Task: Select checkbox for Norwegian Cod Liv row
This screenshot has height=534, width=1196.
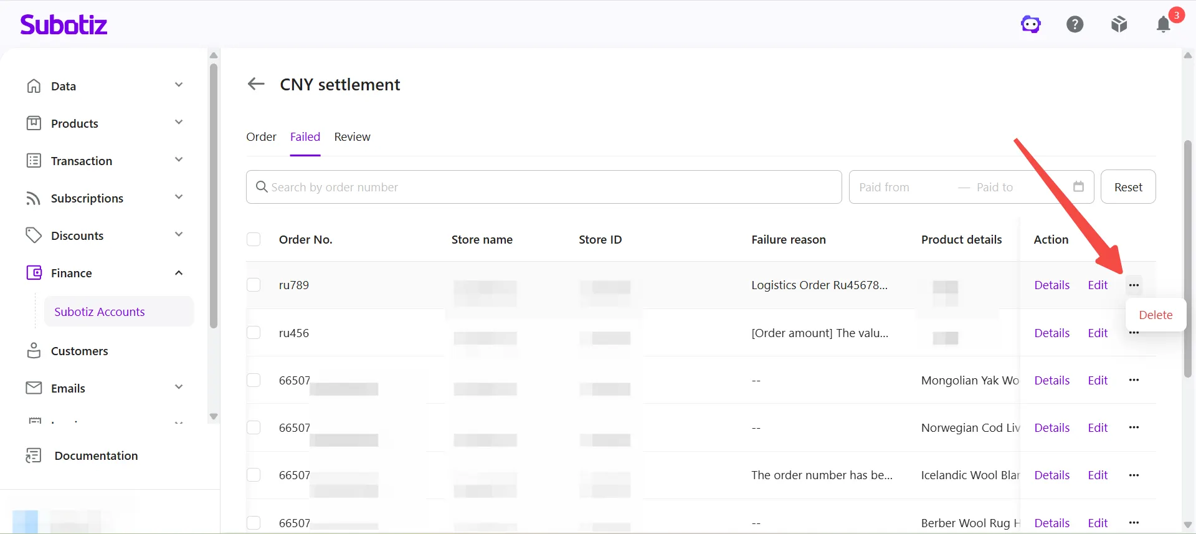Action: coord(254,427)
